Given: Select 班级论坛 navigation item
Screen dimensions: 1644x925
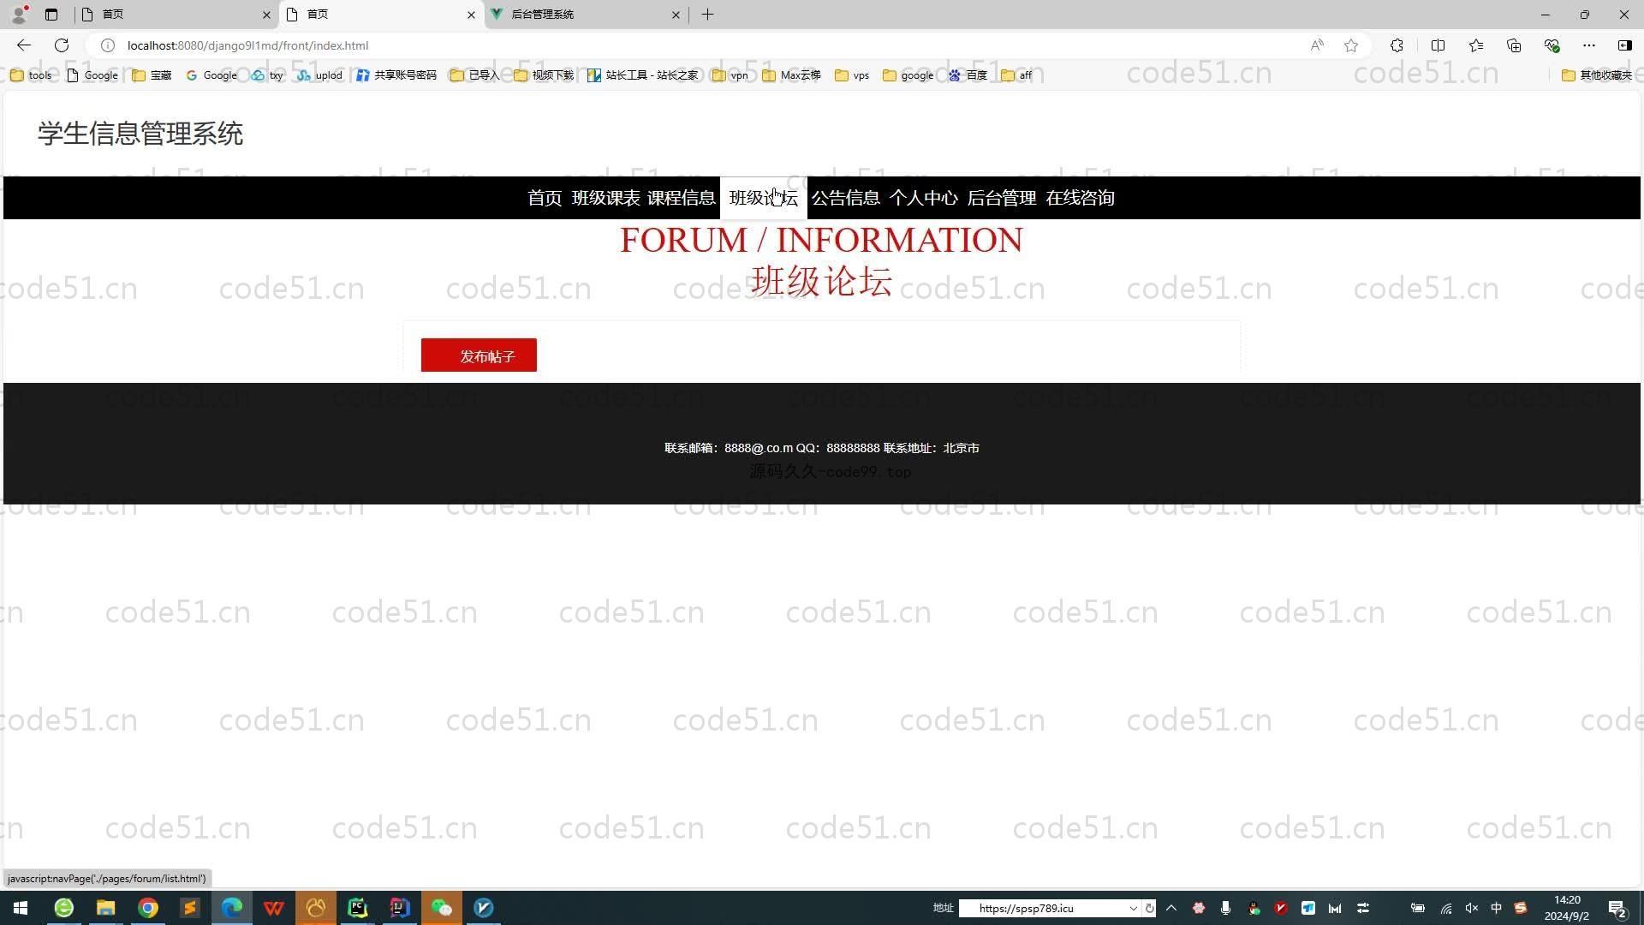Looking at the screenshot, I should pos(763,198).
